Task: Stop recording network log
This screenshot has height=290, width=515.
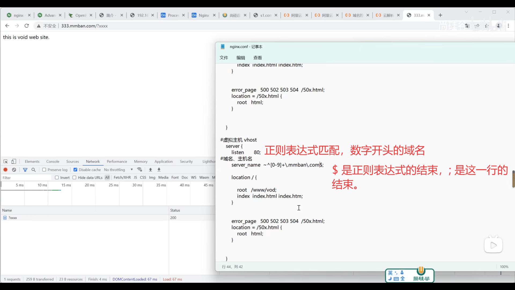Action: (5, 170)
